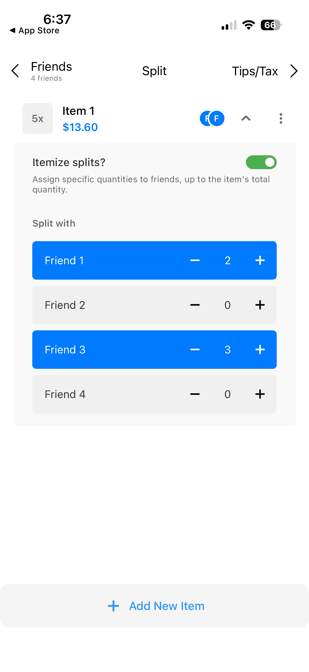
Task: Increase Friend 1 quantity with plus
Action: pyautogui.click(x=260, y=260)
